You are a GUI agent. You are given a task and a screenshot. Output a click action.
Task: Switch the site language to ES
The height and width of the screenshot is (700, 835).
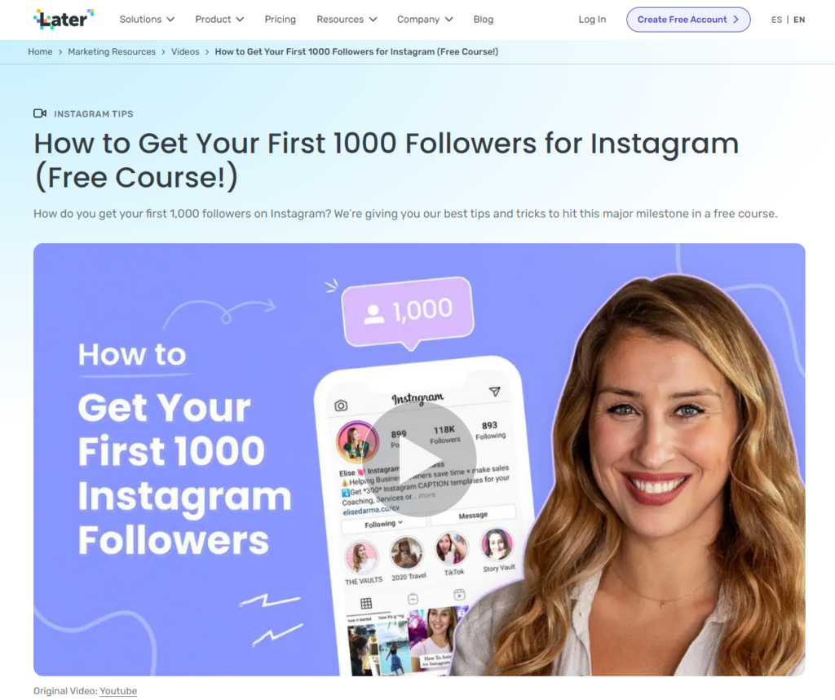pyautogui.click(x=776, y=20)
